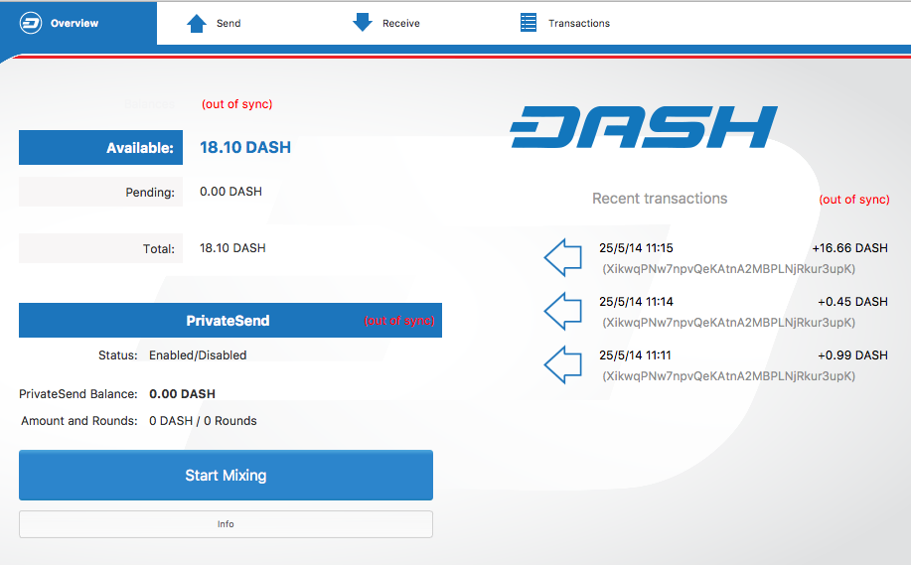This screenshot has width=911, height=565.
Task: Click incoming arrow icon for 11:14 transaction
Action: (x=563, y=311)
